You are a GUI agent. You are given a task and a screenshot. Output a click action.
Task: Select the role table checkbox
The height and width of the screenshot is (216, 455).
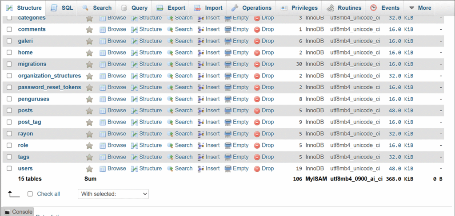(9, 145)
